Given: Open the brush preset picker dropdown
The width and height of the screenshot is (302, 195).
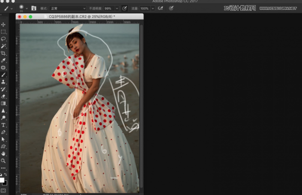Looking at the screenshot, I should (21, 8).
